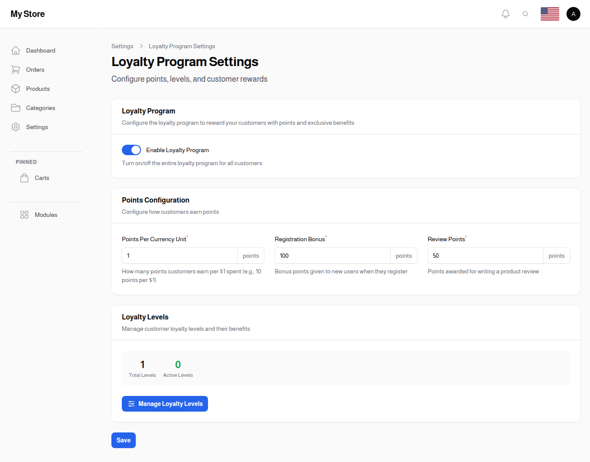Click the Products box icon

click(x=16, y=89)
